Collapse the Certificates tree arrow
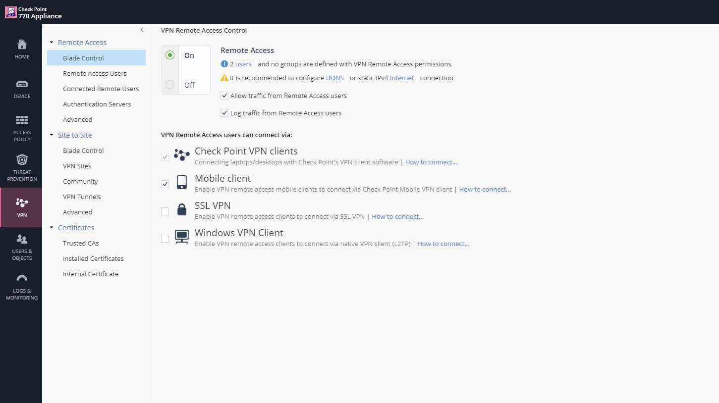Viewport: 719px width, 403px height. click(x=52, y=228)
